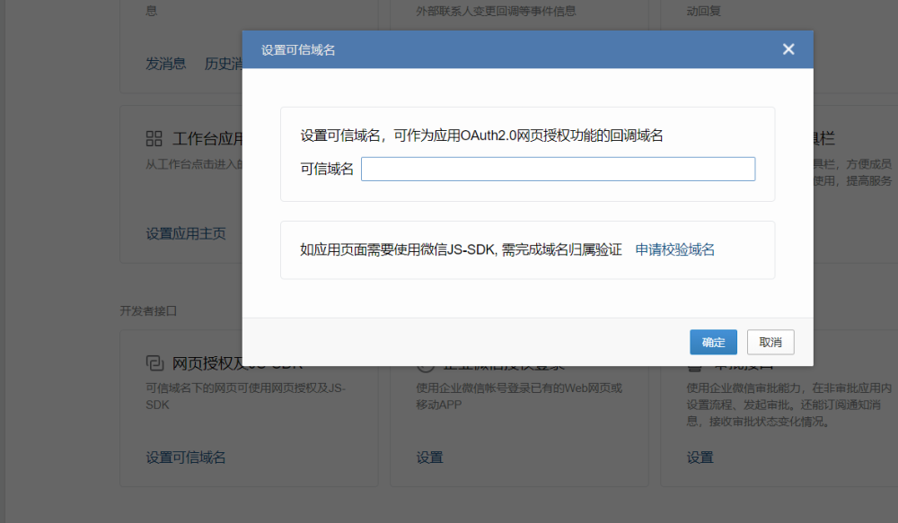Cancel the dialog using 取消

770,343
